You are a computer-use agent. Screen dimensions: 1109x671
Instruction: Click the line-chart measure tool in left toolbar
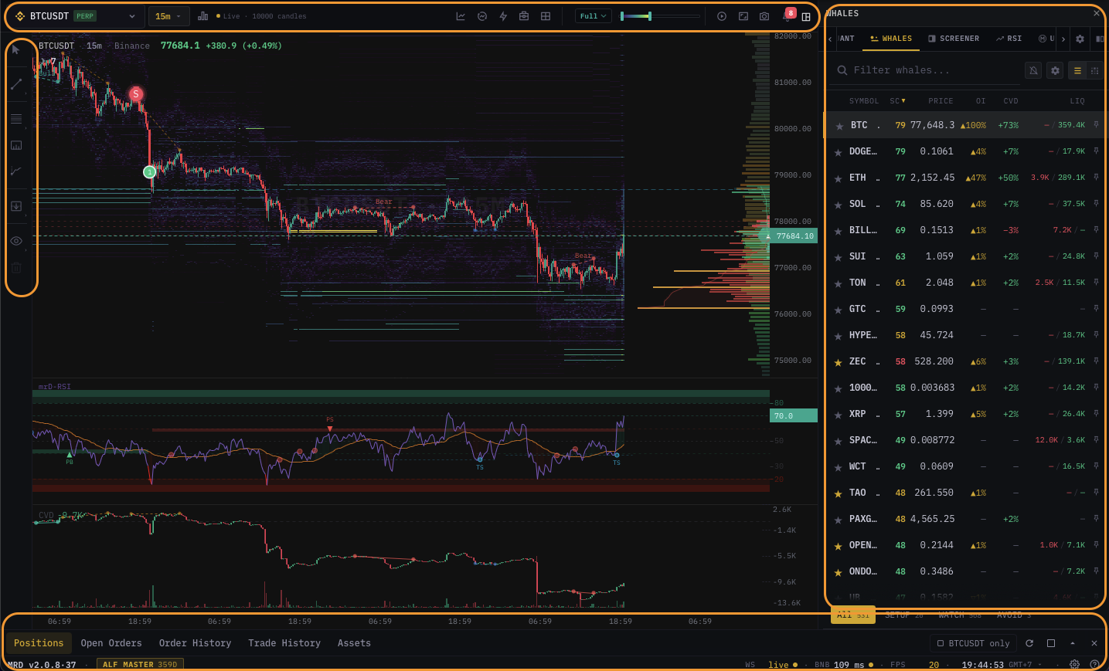(16, 171)
